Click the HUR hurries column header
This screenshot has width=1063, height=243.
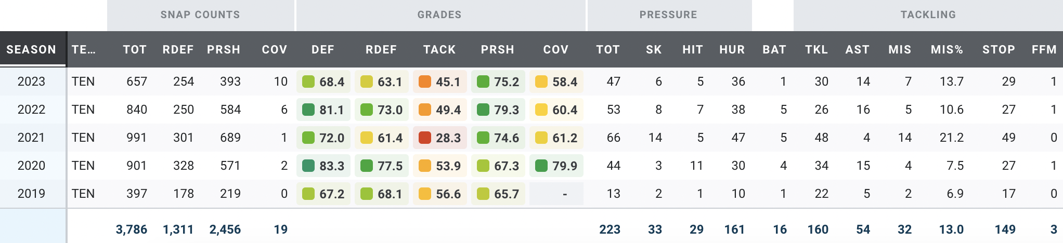click(732, 50)
